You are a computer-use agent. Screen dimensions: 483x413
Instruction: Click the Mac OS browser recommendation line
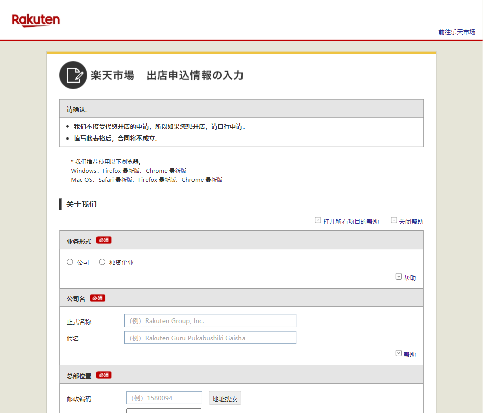(147, 180)
